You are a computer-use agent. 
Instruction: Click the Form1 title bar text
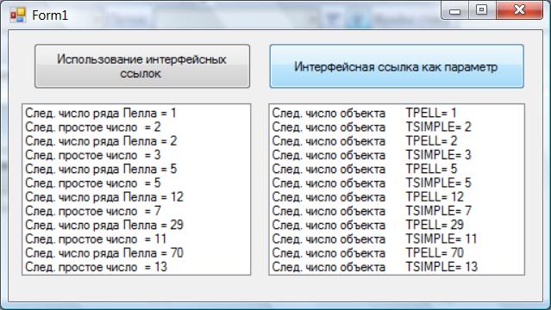click(50, 15)
